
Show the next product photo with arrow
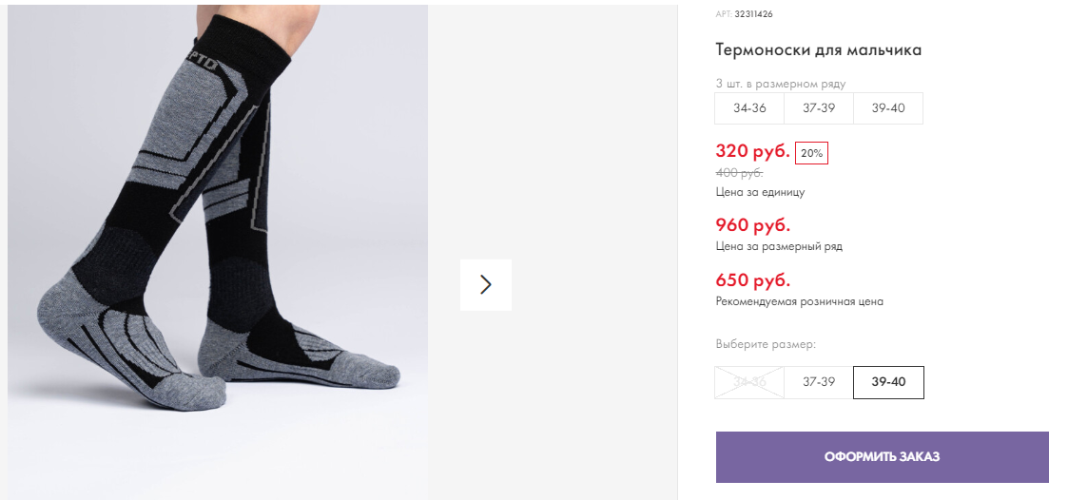[485, 284]
